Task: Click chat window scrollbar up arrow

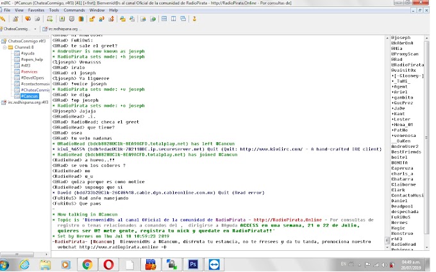Action: pyautogui.click(x=387, y=38)
